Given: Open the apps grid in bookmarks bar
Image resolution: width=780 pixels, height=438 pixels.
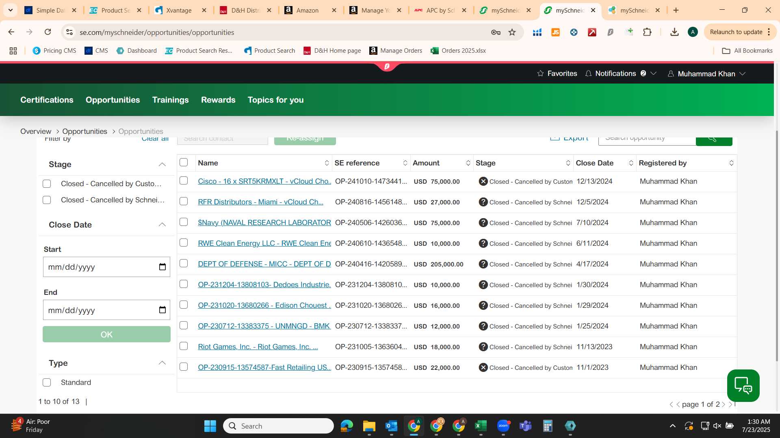Looking at the screenshot, I should tap(13, 51).
